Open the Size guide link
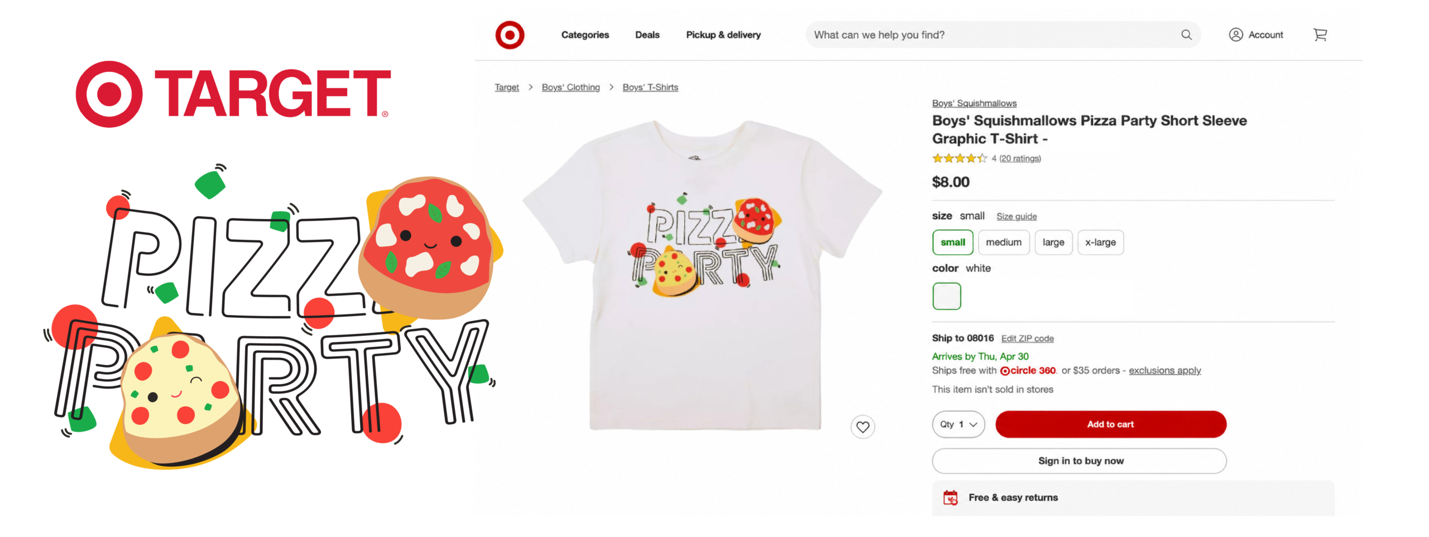This screenshot has height=537, width=1429. coord(1016,216)
